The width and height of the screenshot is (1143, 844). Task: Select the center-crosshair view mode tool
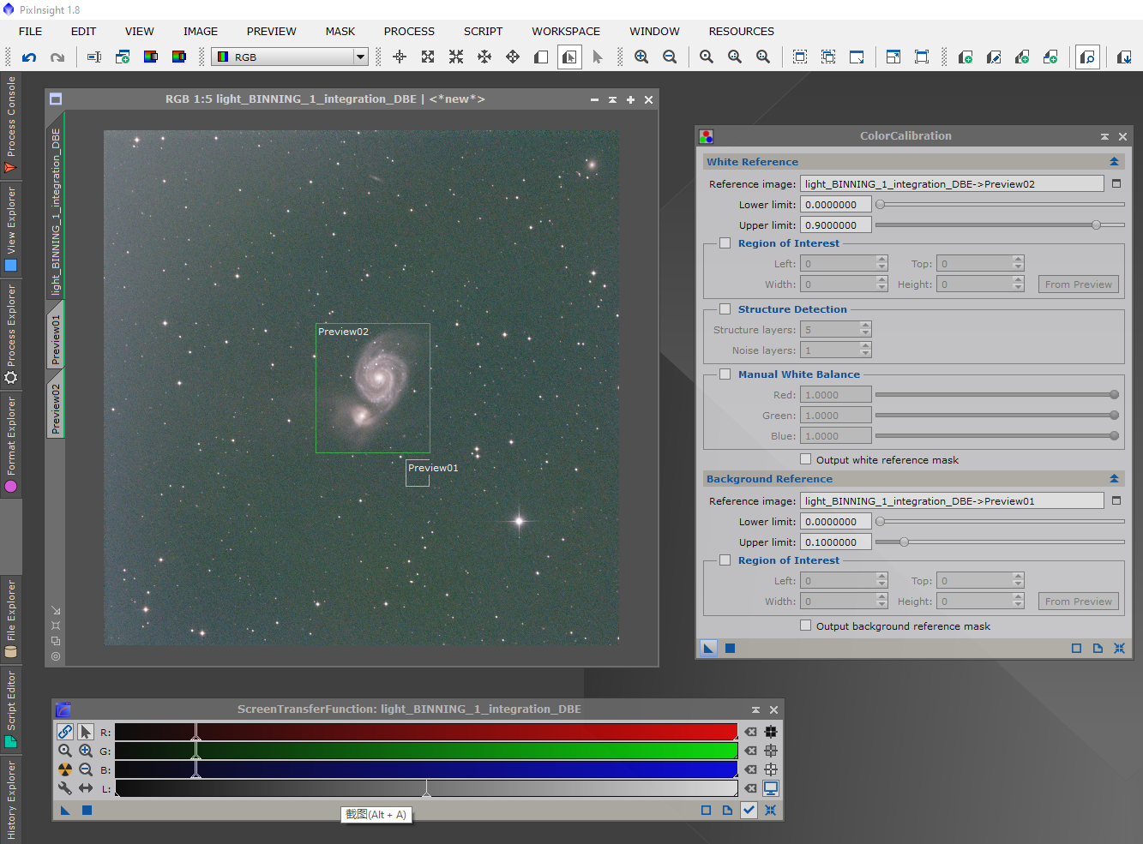point(400,57)
